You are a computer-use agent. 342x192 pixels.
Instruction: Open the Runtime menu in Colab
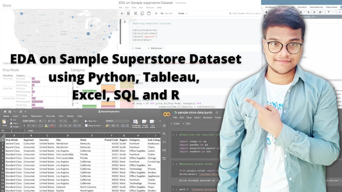coord(207,118)
